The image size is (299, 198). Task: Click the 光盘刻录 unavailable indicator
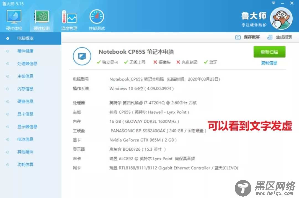coord(187,62)
